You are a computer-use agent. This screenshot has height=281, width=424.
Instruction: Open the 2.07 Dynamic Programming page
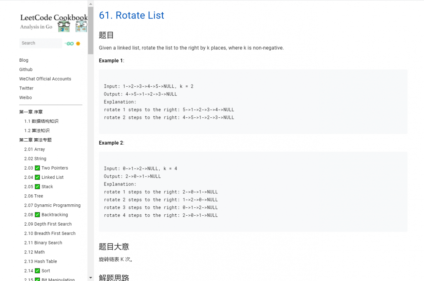[x=52, y=205]
